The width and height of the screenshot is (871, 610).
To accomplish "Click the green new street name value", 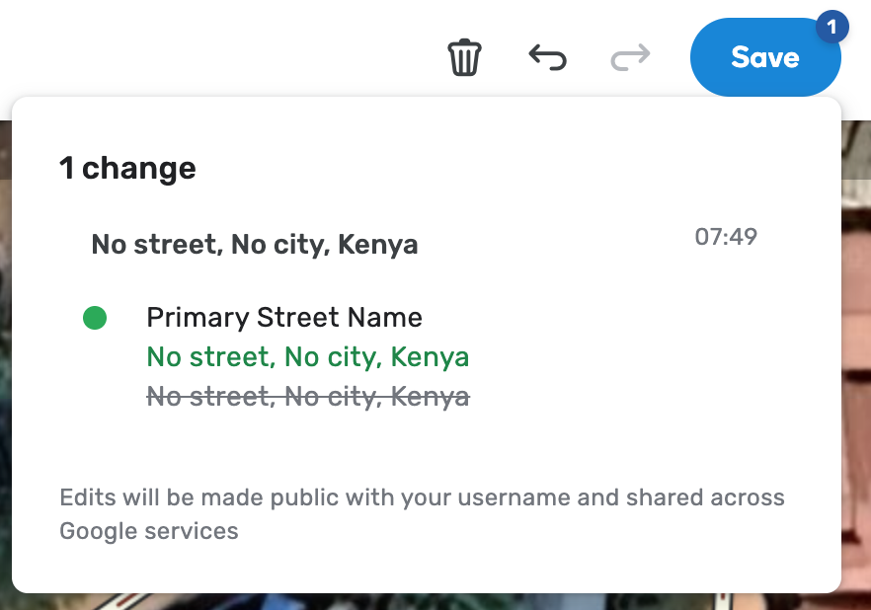I will (307, 357).
